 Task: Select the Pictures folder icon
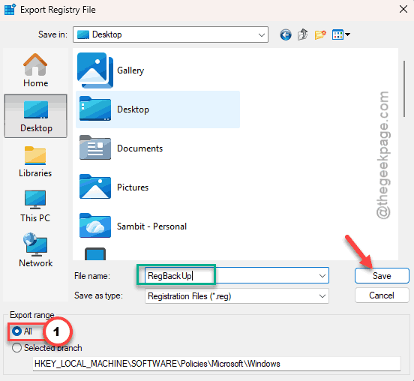tap(95, 187)
